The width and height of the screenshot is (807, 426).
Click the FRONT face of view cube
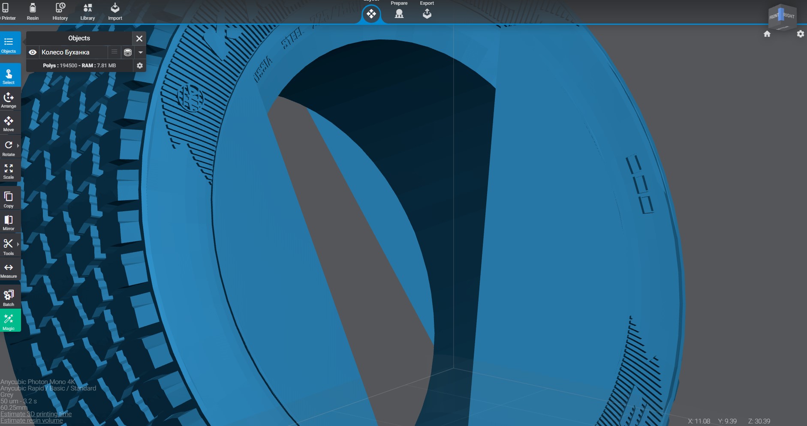(x=774, y=17)
